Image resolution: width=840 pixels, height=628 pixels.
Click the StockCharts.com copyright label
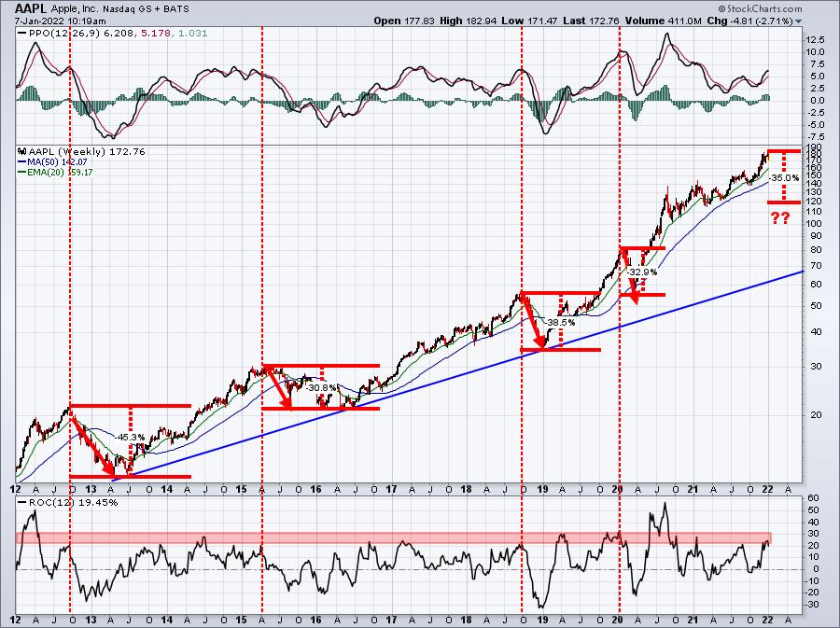click(x=760, y=8)
